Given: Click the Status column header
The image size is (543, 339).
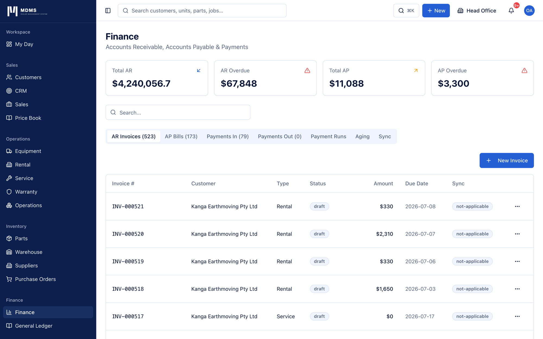Looking at the screenshot, I should click(318, 183).
